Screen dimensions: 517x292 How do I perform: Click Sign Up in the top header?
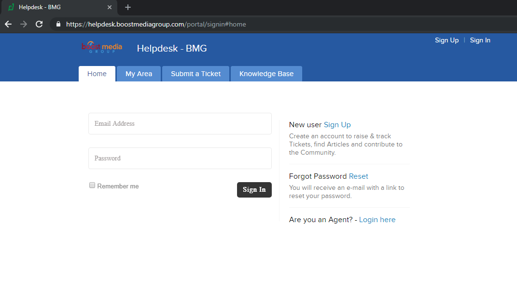click(447, 40)
